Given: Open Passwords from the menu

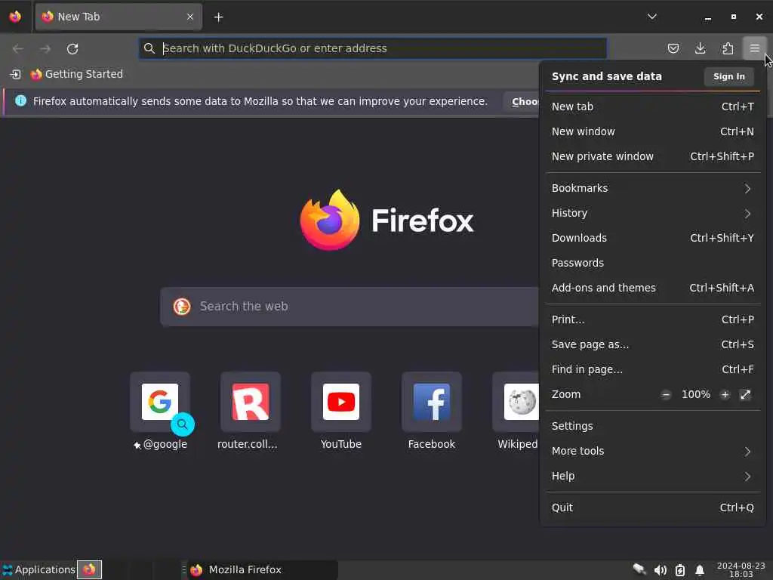Looking at the screenshot, I should point(653,263).
